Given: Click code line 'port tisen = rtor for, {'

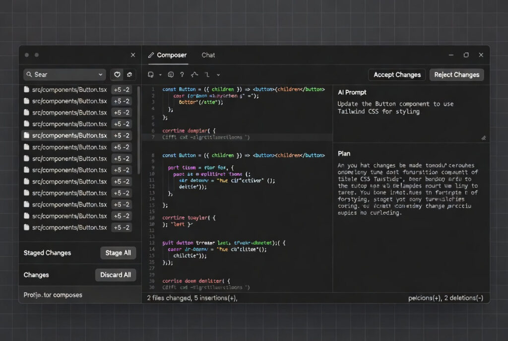Looking at the screenshot, I should [x=200, y=168].
